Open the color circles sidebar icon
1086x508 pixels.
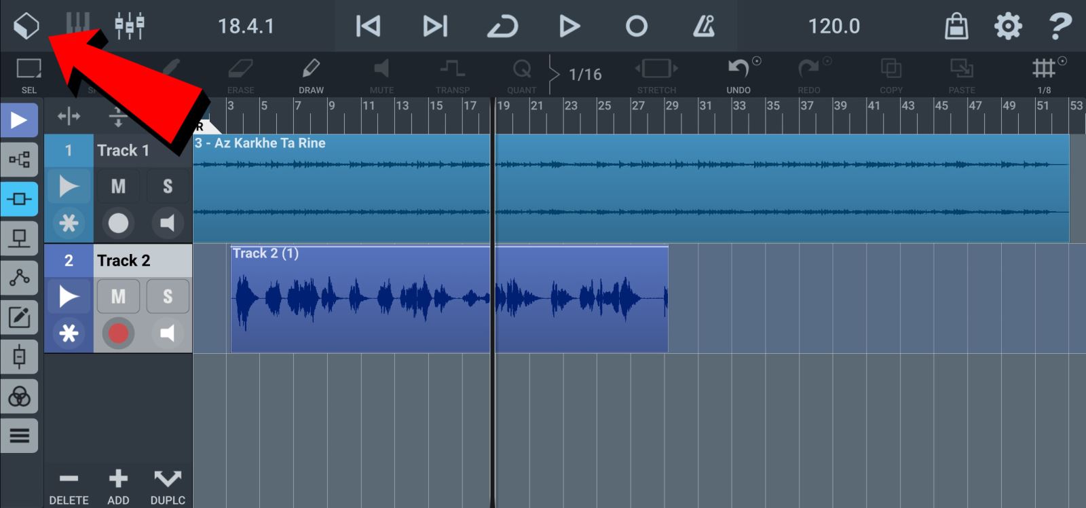[19, 396]
